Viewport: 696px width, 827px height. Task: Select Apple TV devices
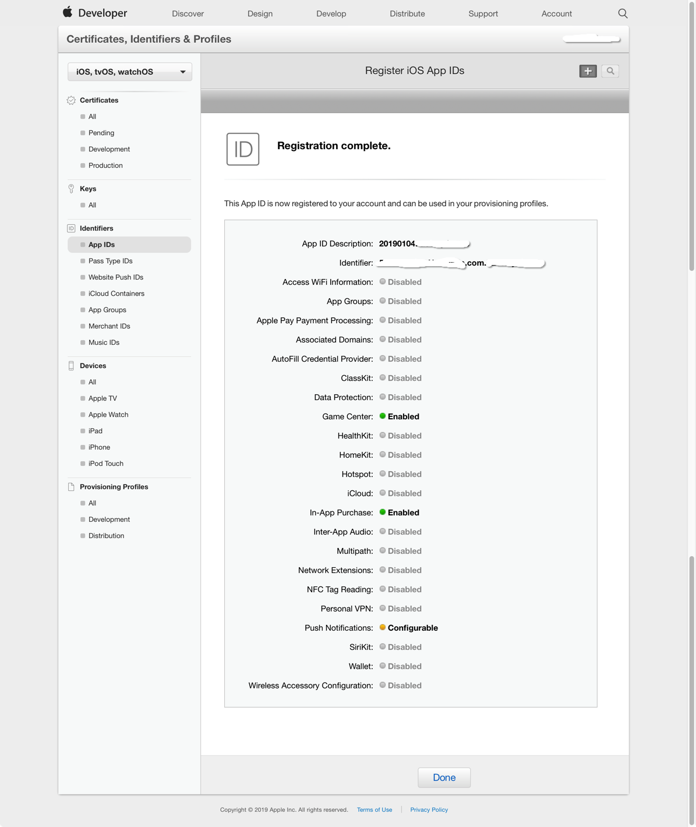click(x=103, y=398)
